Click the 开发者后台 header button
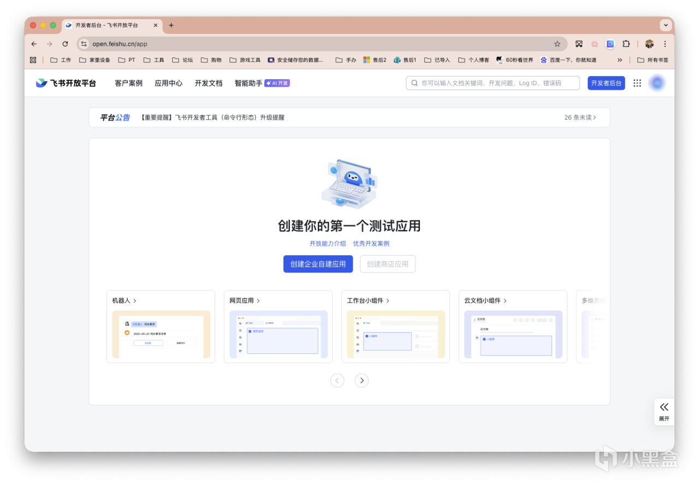This screenshot has height=484, width=699. click(606, 83)
